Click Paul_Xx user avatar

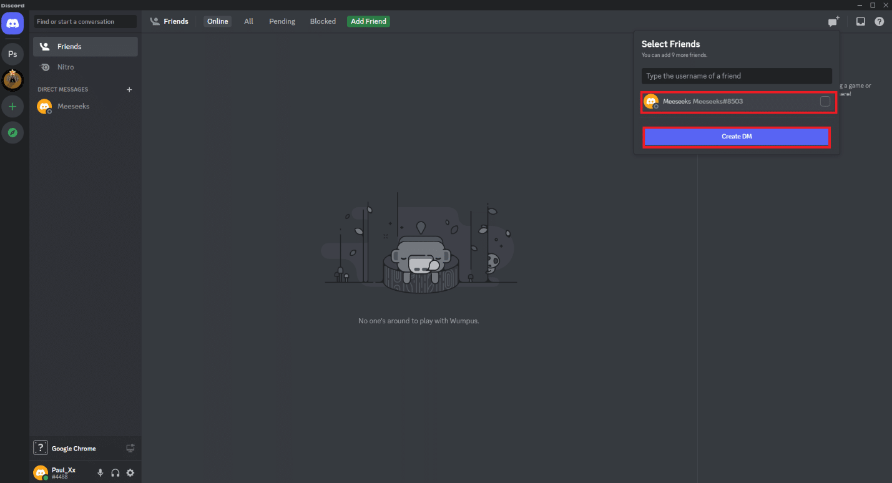41,473
